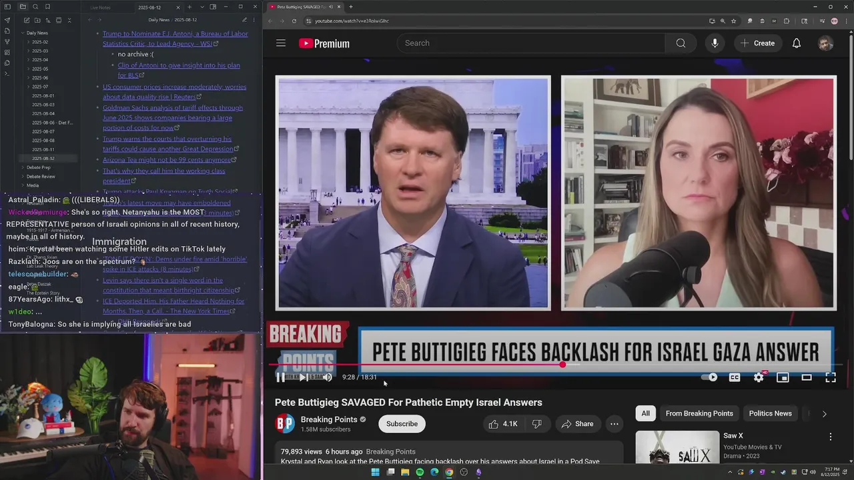Toggle theater mode on the video

tap(807, 377)
